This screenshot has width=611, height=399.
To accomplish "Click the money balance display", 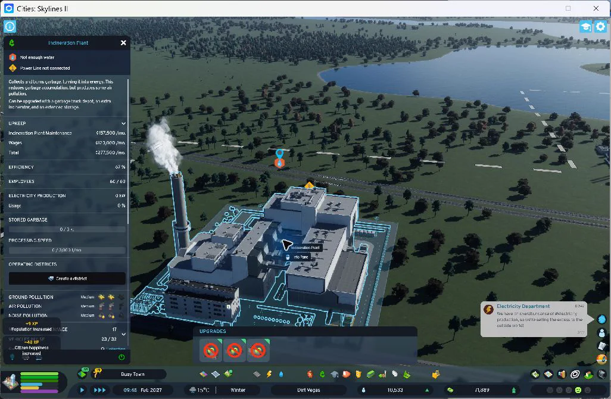I will click(x=482, y=389).
